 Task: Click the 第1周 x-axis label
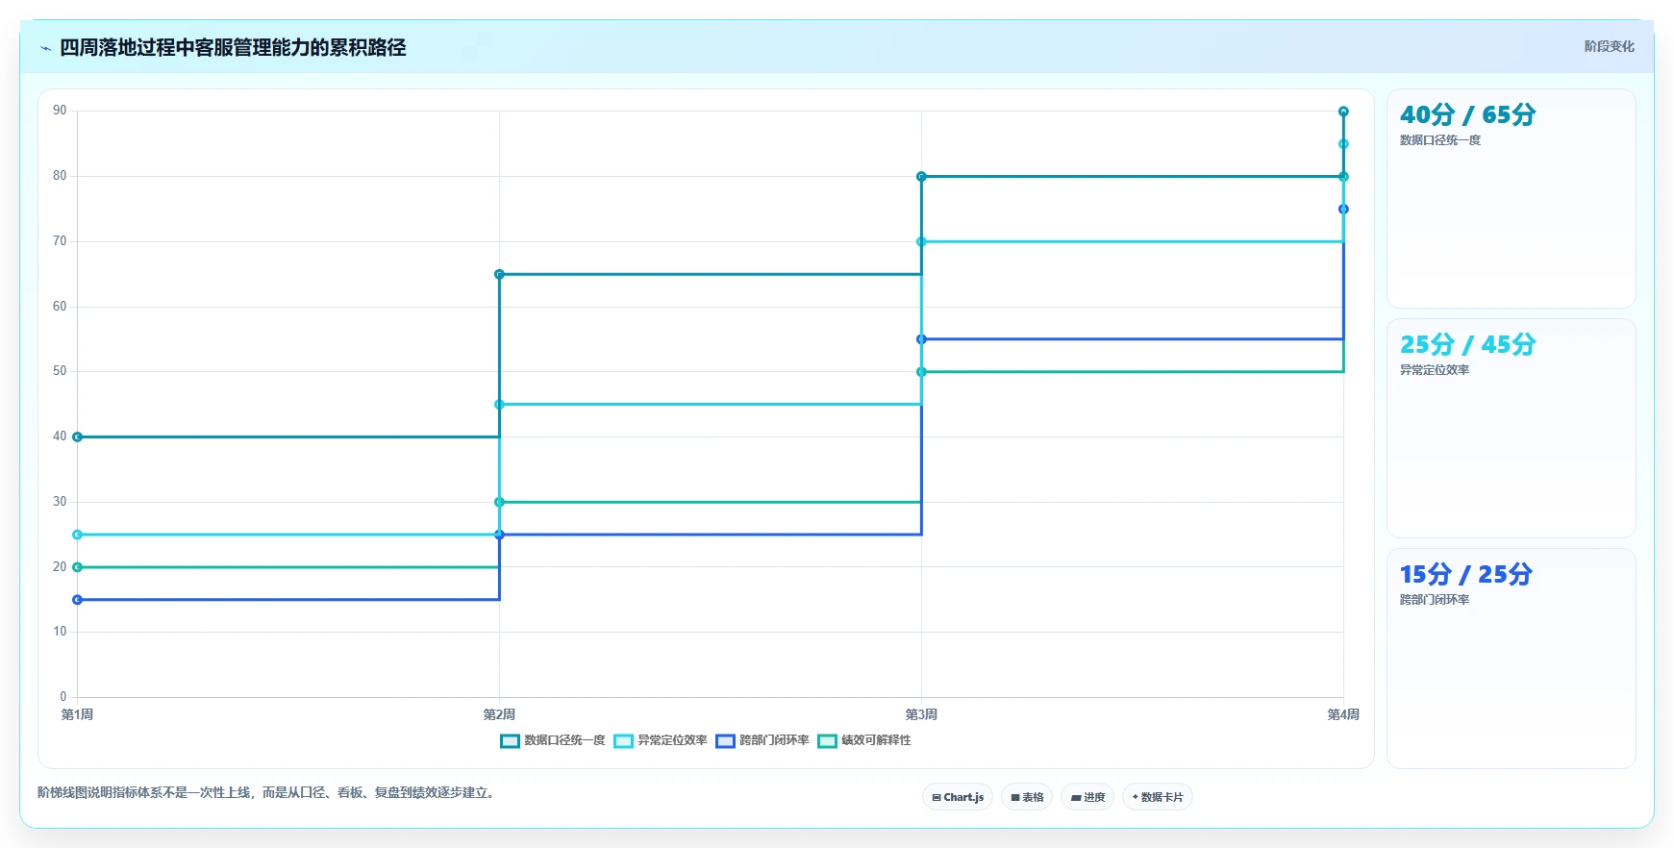[x=77, y=714]
